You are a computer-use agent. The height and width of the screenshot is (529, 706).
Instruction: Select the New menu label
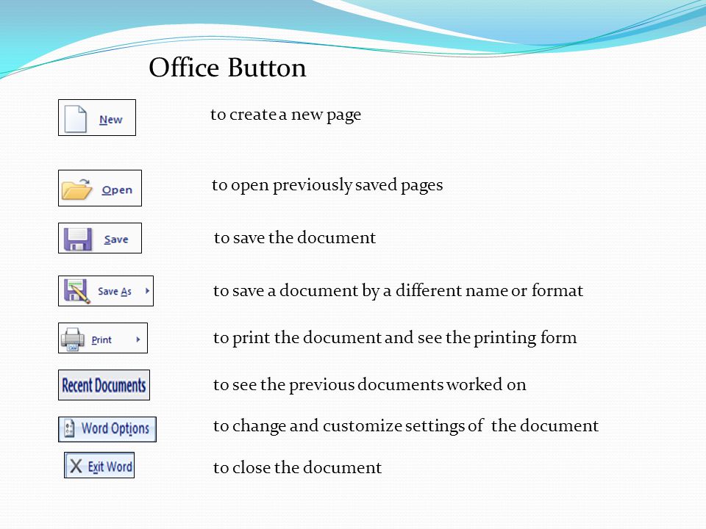[111, 120]
